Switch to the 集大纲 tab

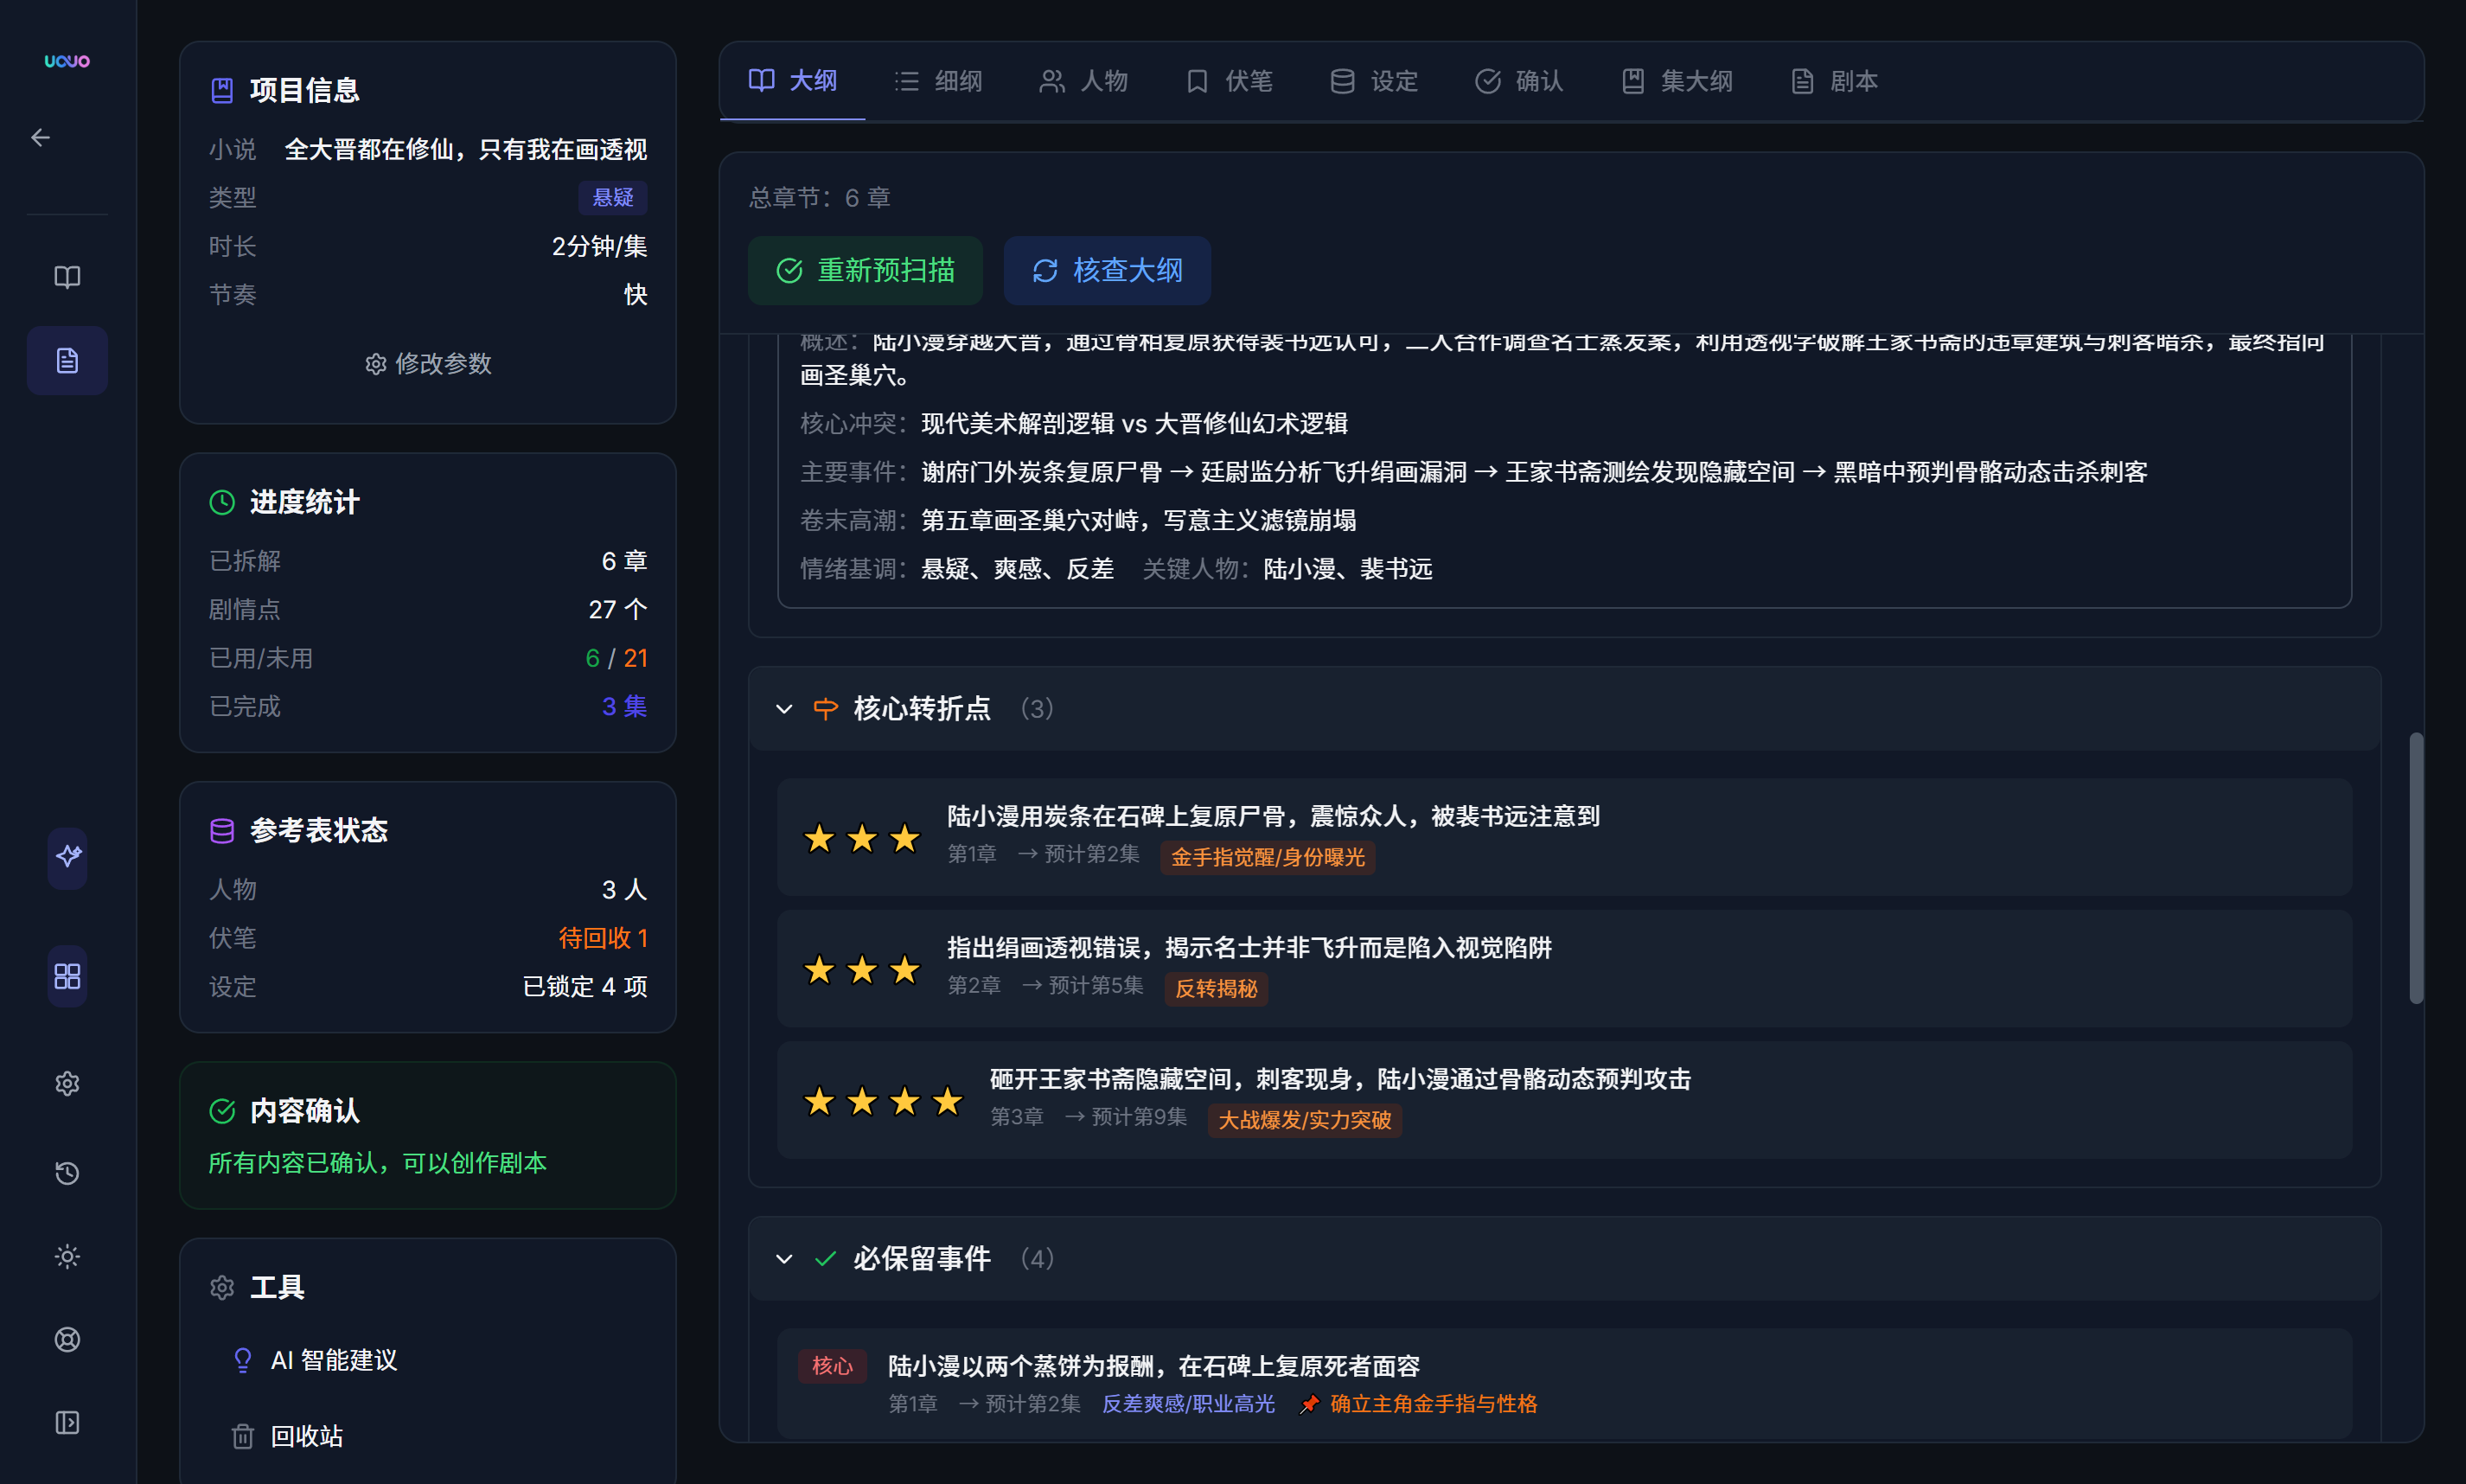[x=1677, y=81]
